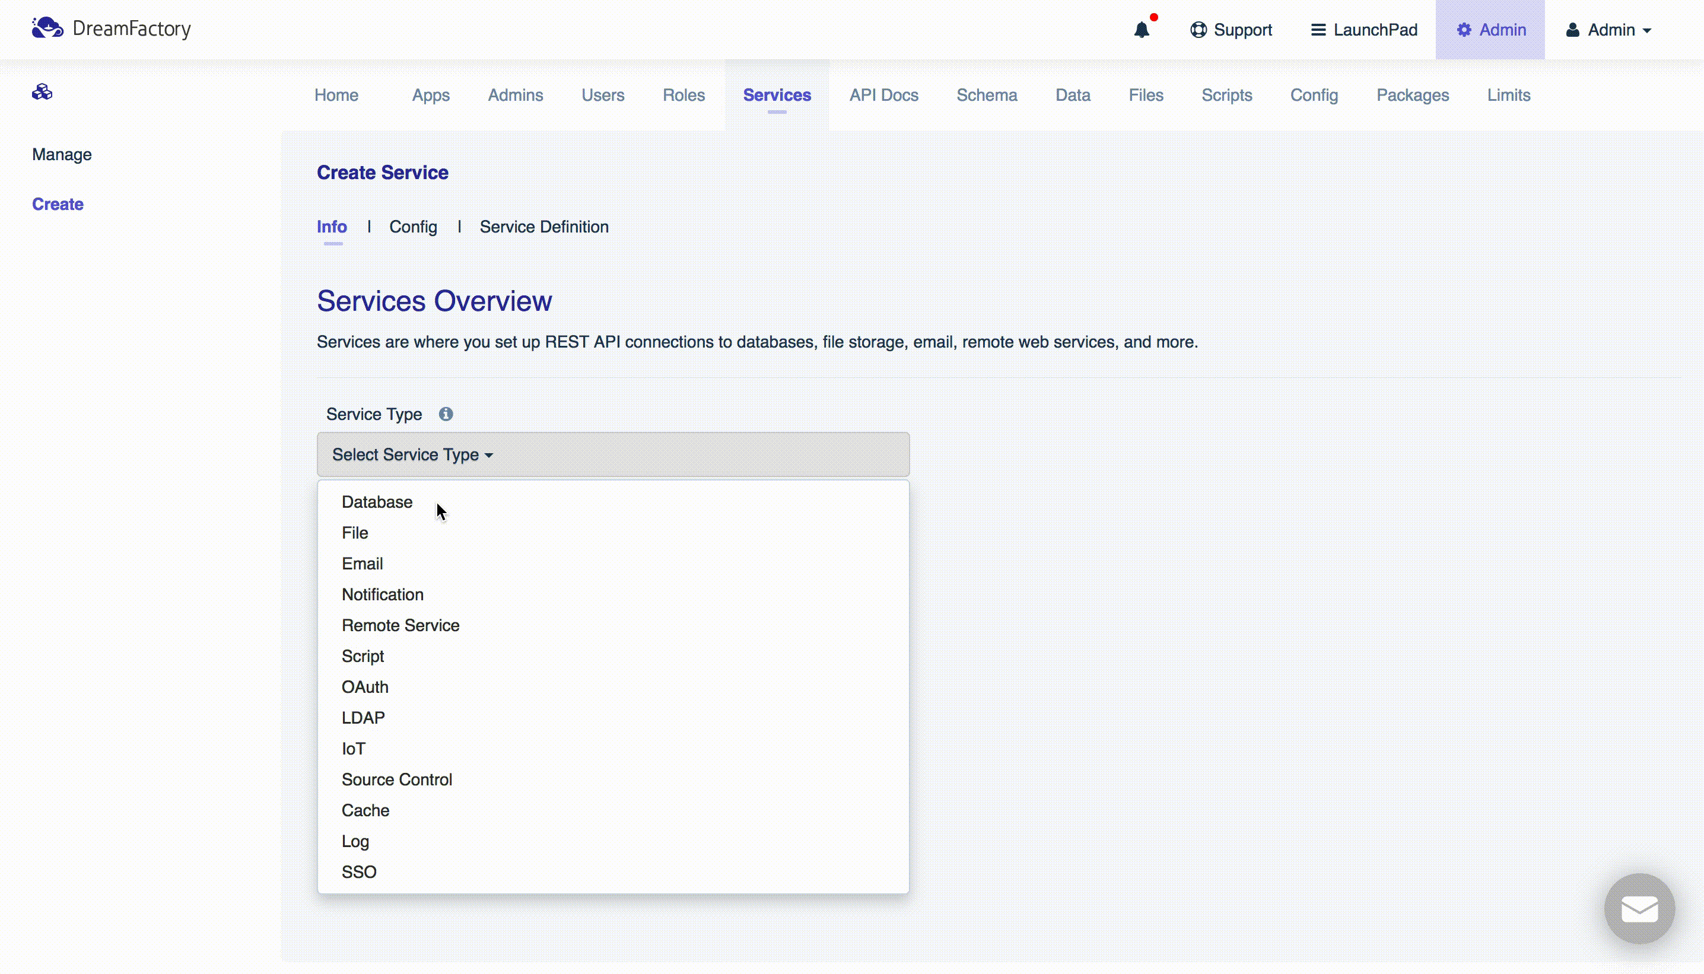
Task: Click the Manage sidebar link
Action: tap(62, 155)
